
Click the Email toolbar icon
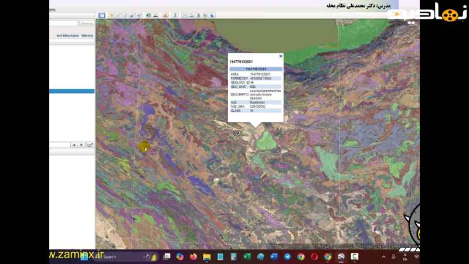pyautogui.click(x=185, y=15)
